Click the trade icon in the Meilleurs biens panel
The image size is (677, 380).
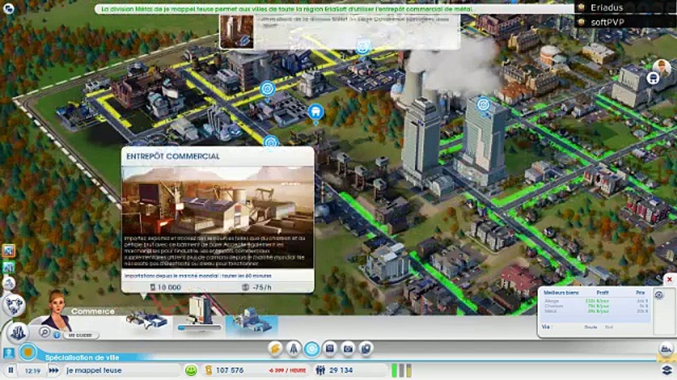click(x=659, y=294)
